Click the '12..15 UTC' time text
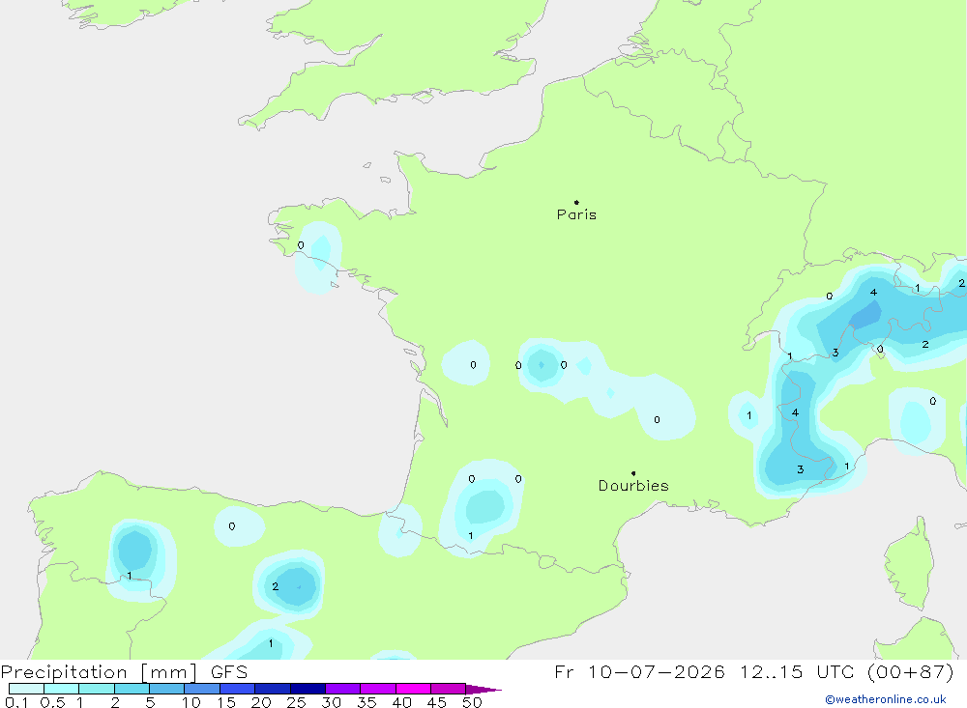The height and width of the screenshot is (708, 967). tap(798, 671)
